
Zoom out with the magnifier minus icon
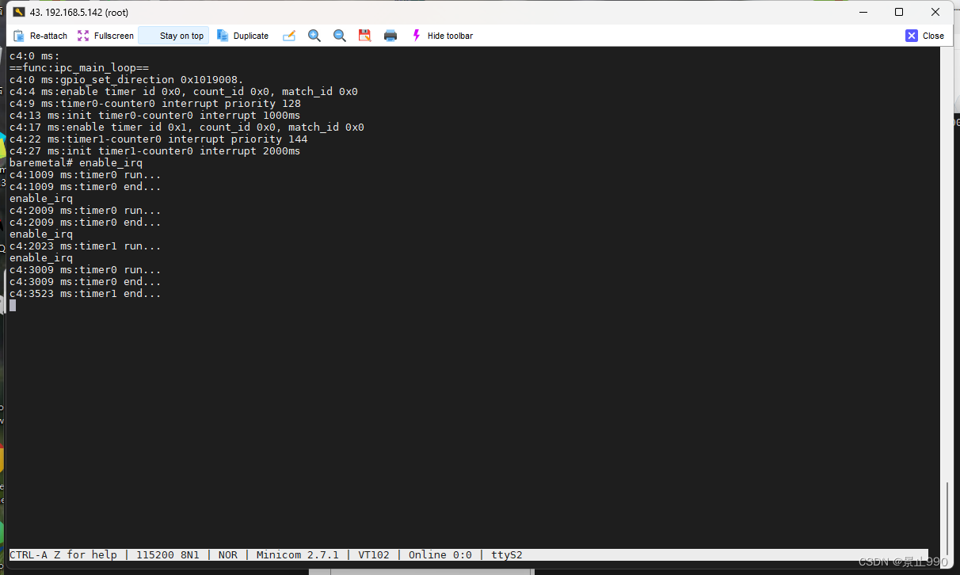[340, 36]
